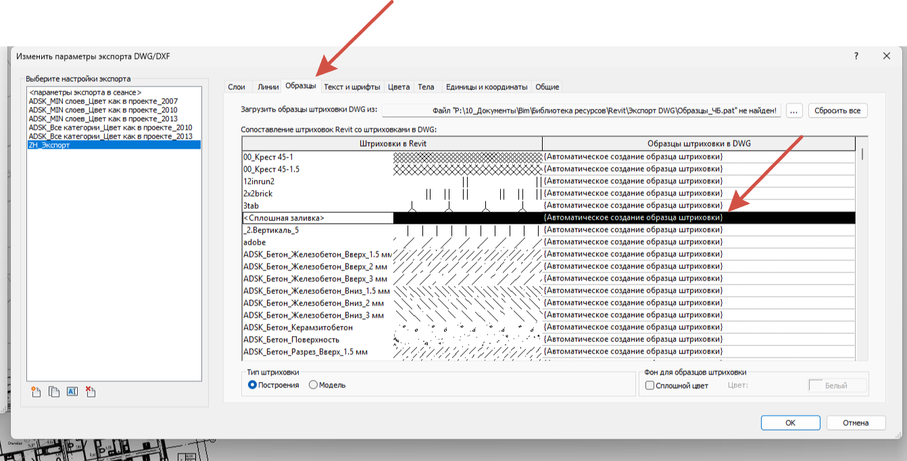Rename the selected export setup icon
Image resolution: width=907 pixels, height=461 pixels.
[x=72, y=392]
